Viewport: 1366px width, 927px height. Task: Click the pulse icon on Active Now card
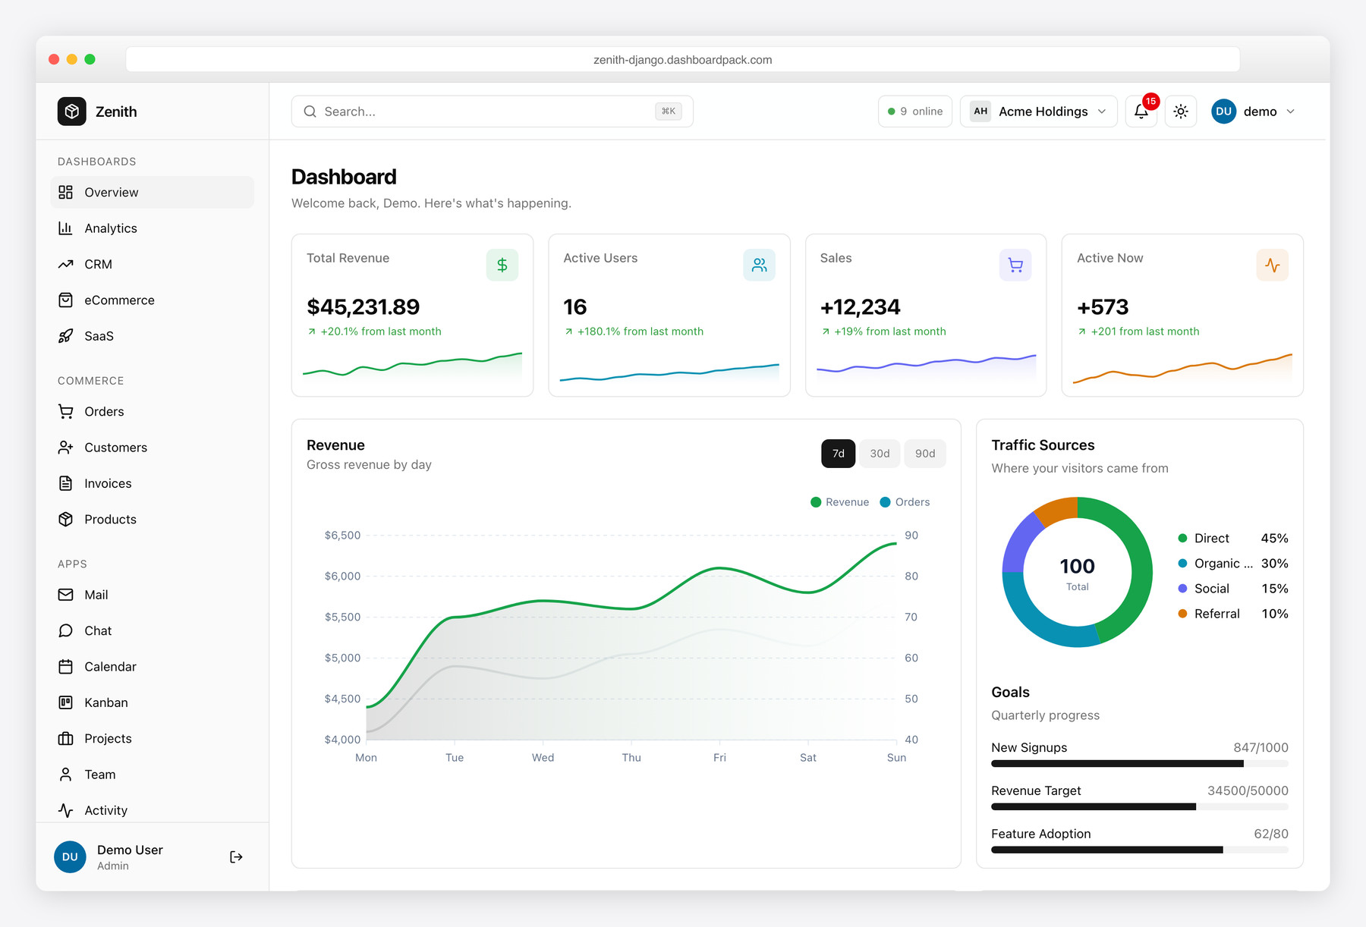1273,265
